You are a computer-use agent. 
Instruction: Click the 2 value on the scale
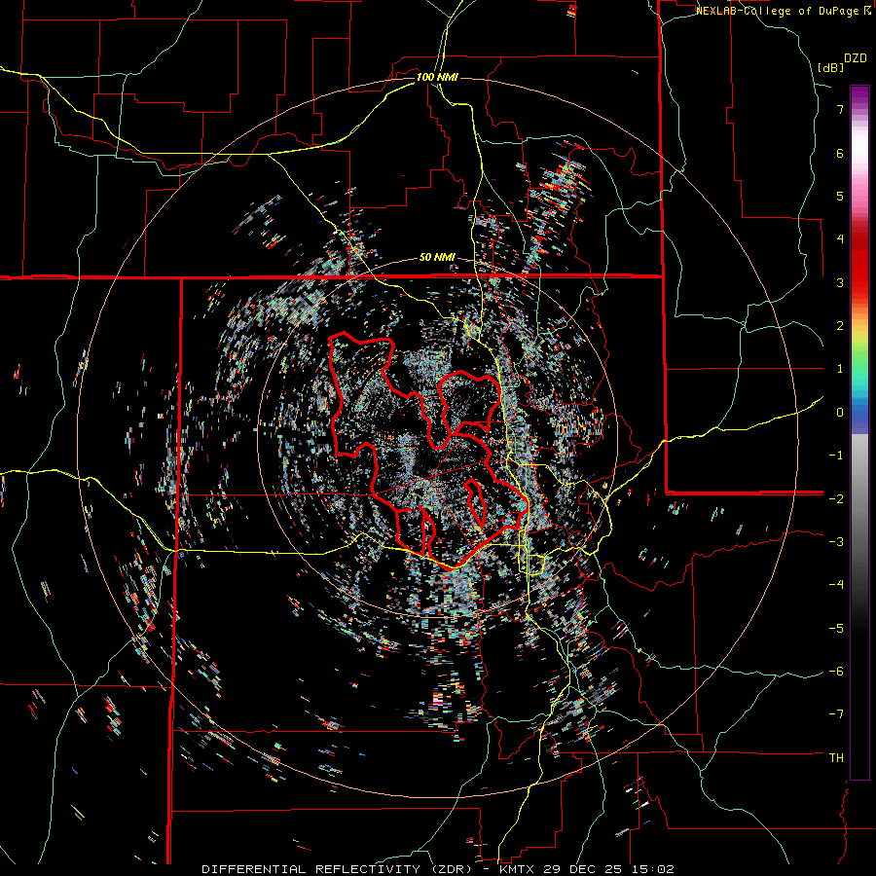click(840, 326)
